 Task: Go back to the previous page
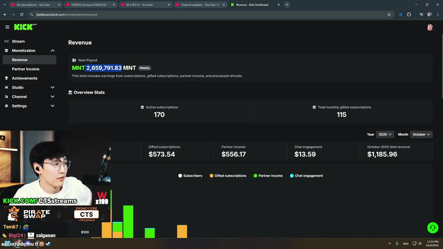[5, 15]
